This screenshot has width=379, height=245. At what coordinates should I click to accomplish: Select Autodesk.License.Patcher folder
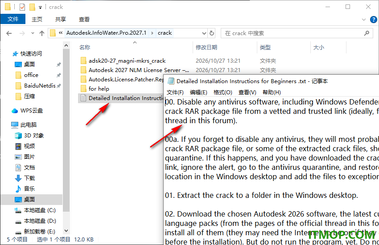click(126, 79)
